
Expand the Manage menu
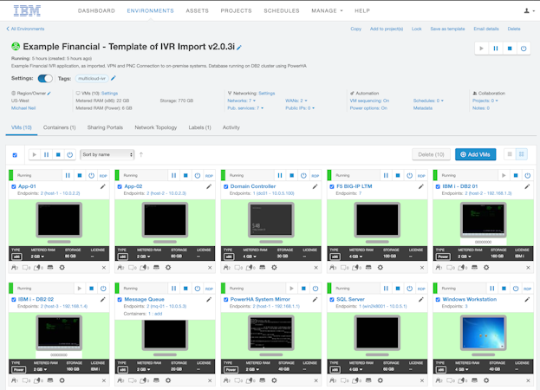pyautogui.click(x=327, y=10)
